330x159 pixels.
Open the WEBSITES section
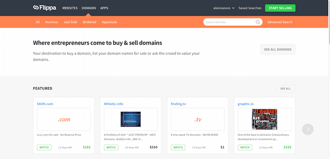[x=70, y=8]
